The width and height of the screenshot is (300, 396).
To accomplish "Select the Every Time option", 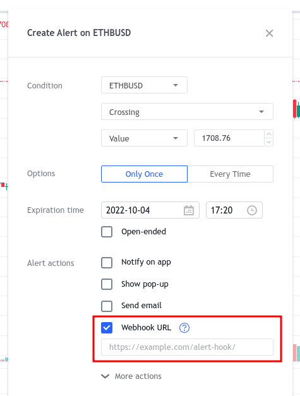I will coord(231,174).
